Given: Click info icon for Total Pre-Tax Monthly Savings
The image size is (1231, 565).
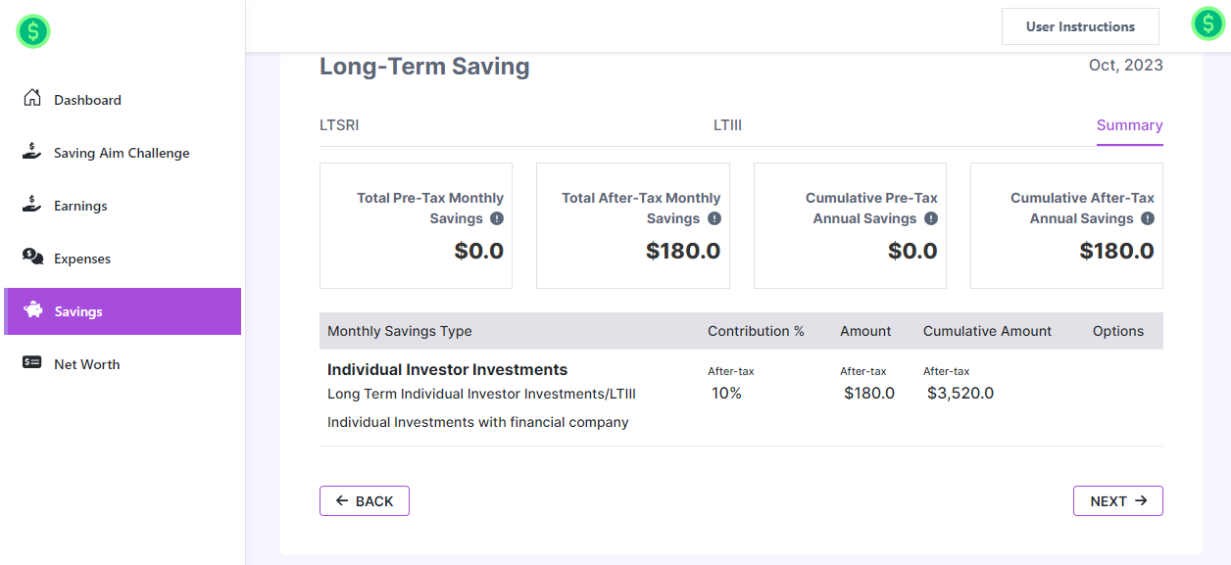Looking at the screenshot, I should tap(497, 218).
